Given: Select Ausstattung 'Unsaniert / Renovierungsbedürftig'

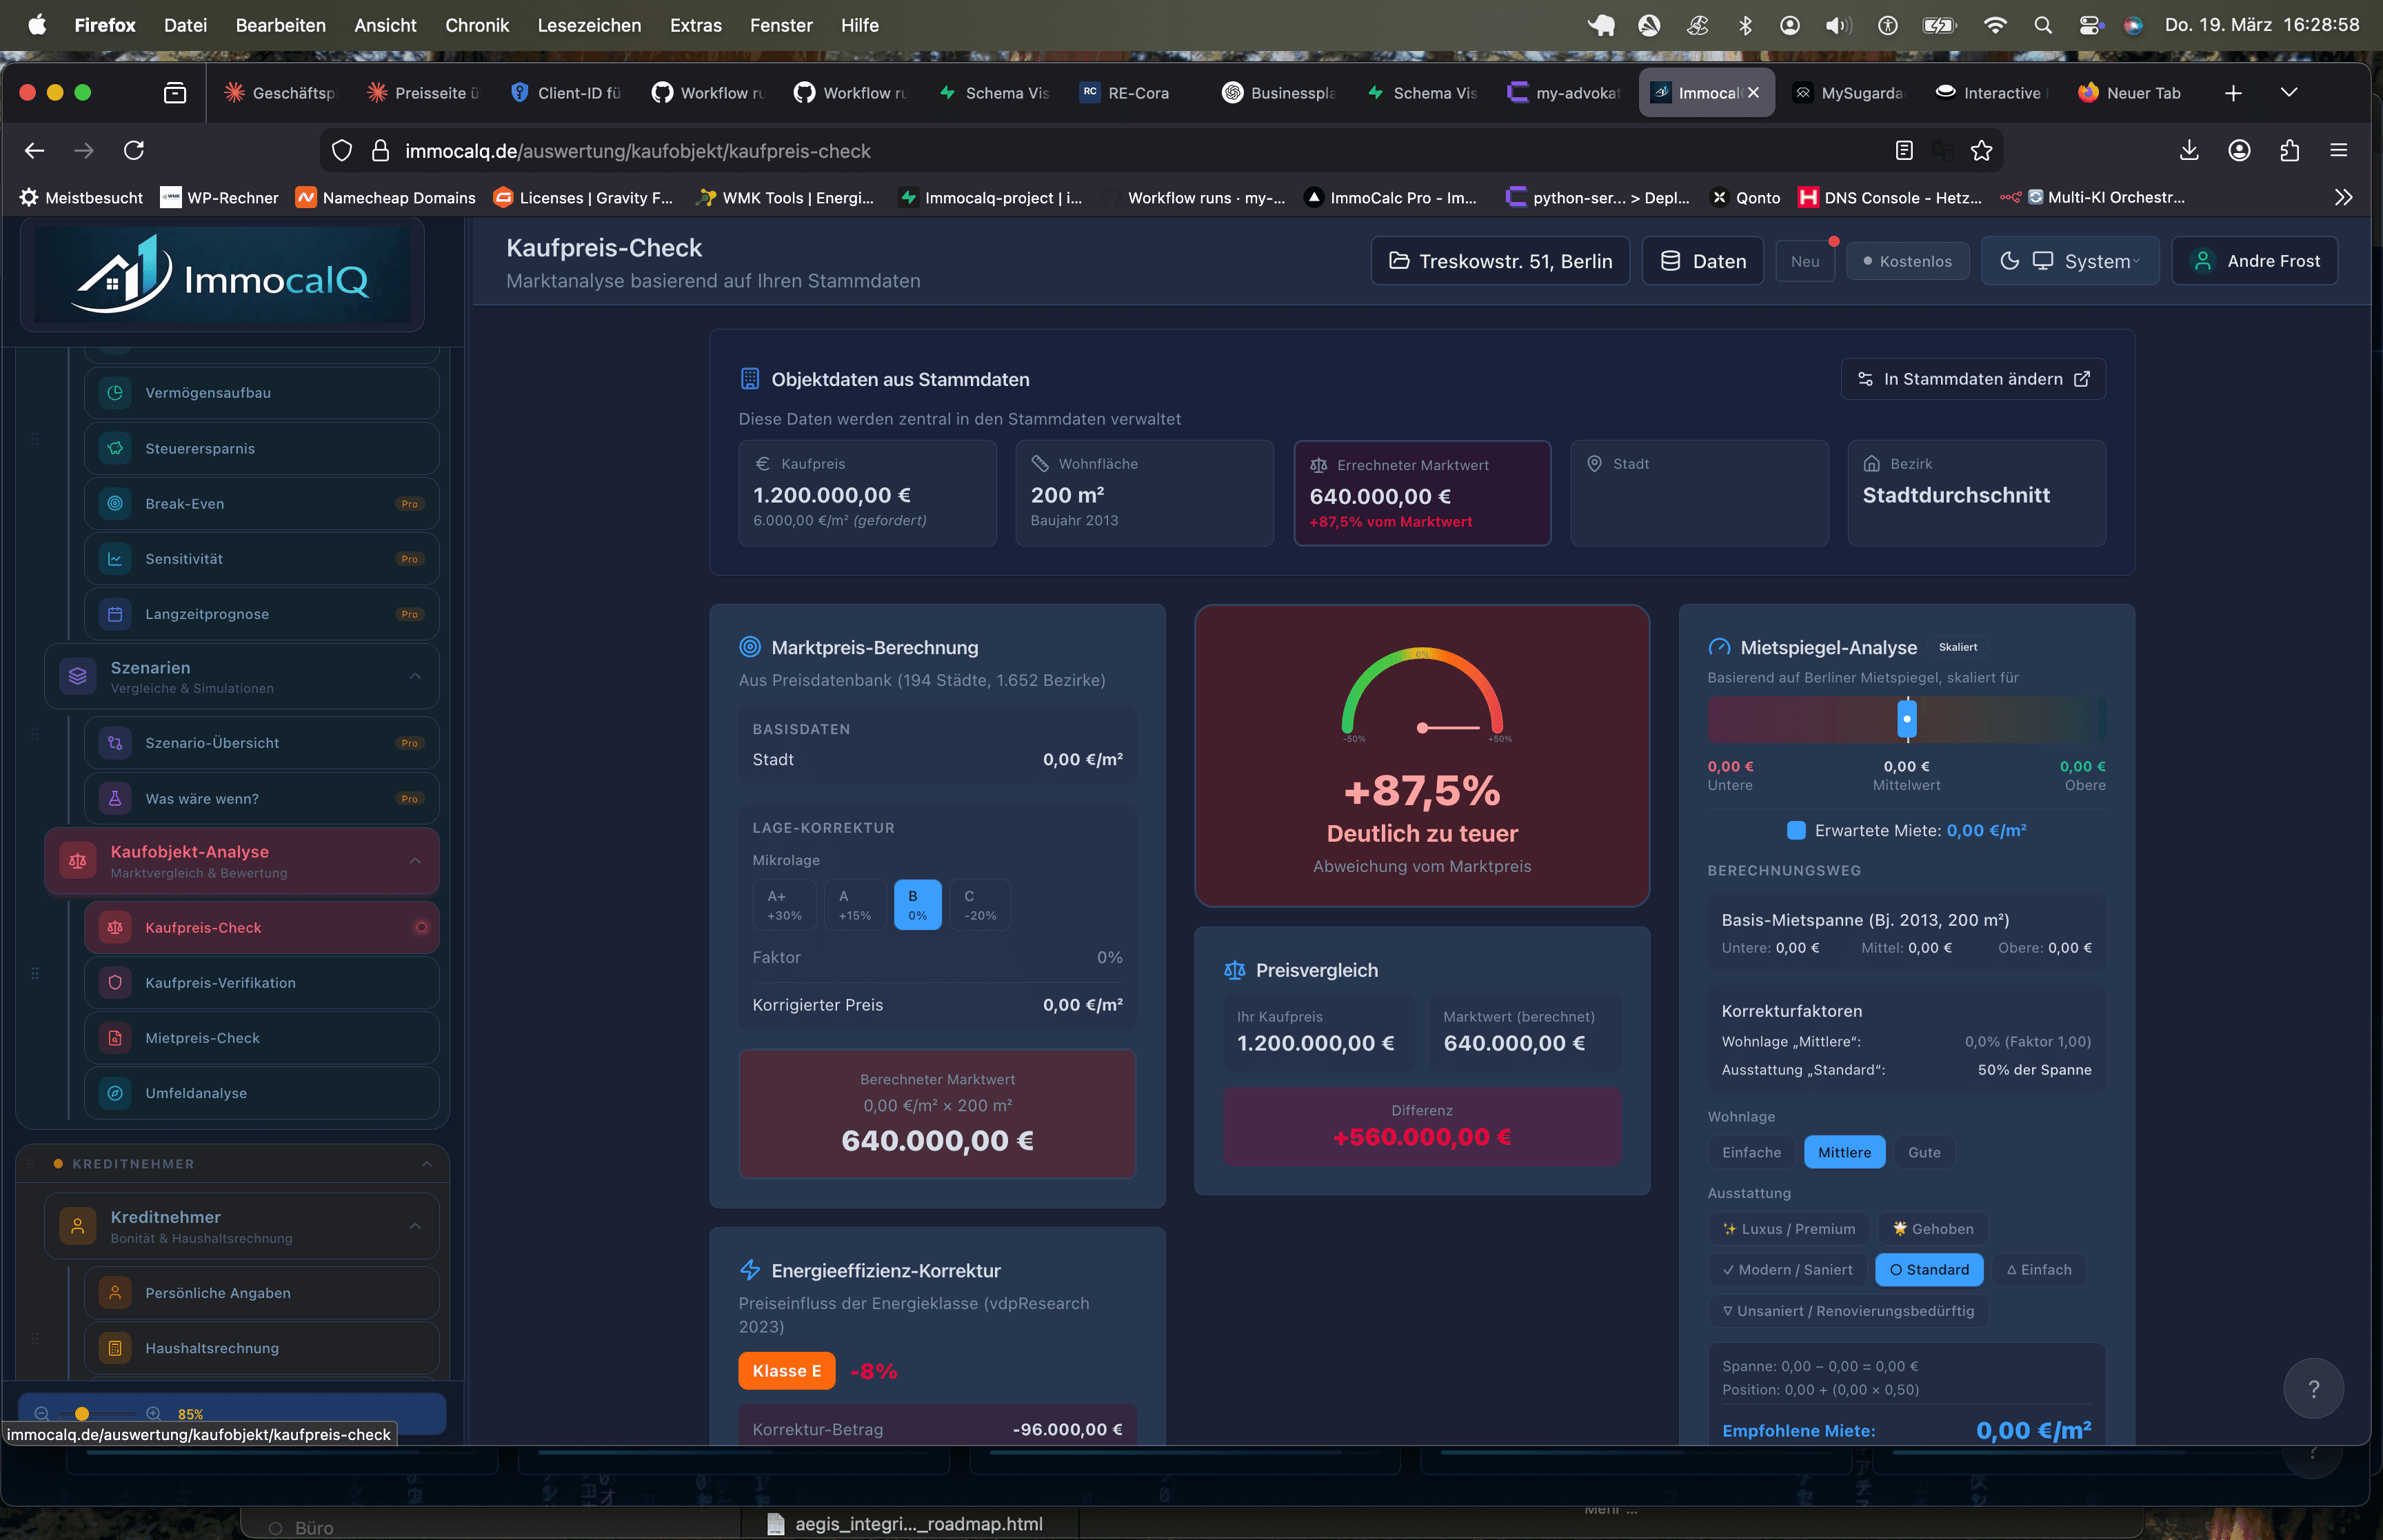Looking at the screenshot, I should pyautogui.click(x=1848, y=1311).
